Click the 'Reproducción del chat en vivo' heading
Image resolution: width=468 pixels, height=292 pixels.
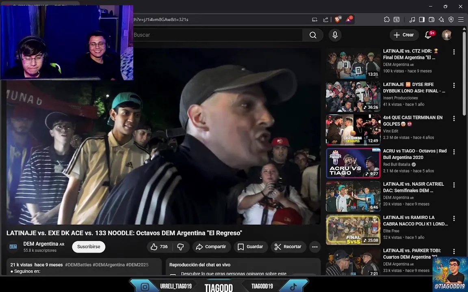coord(200,265)
